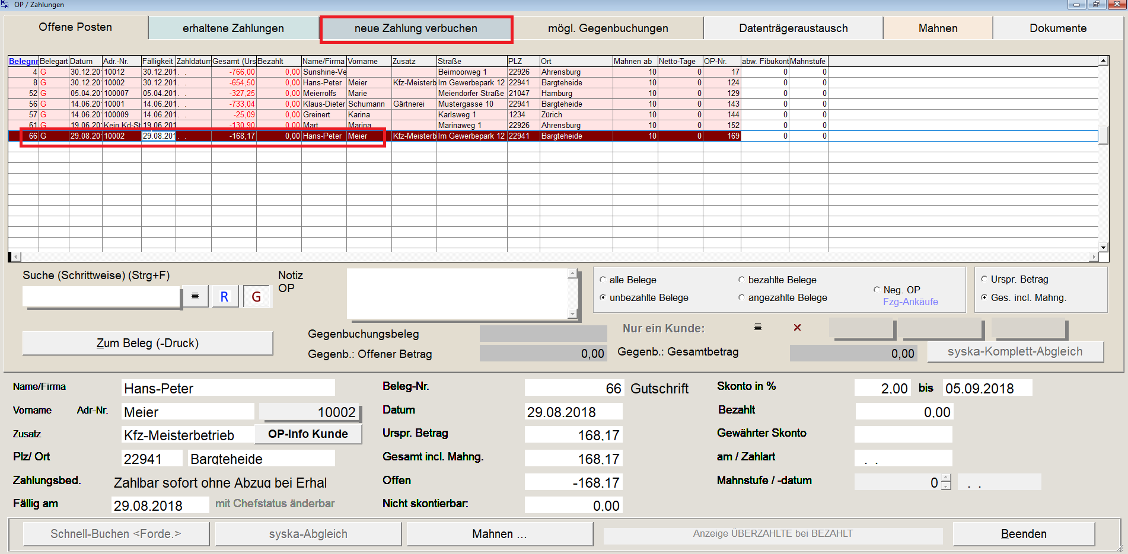Click the Name/Firma field Hans-Peter
The image size is (1128, 554).
coord(228,388)
